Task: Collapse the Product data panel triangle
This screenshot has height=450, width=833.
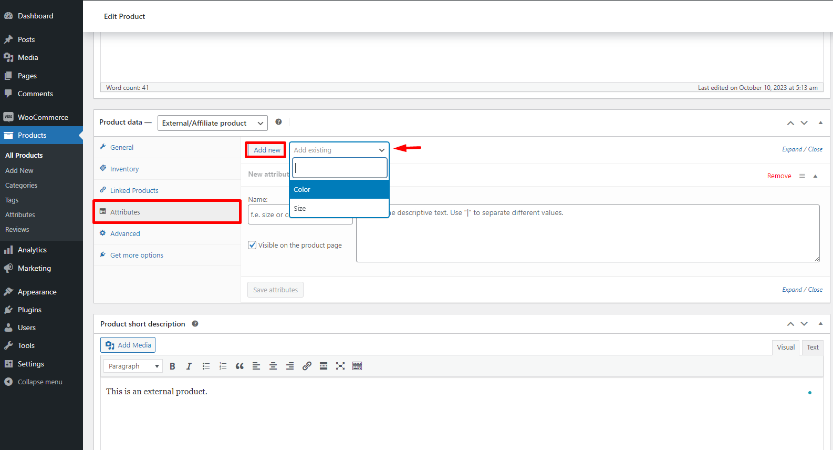Action: tap(820, 122)
